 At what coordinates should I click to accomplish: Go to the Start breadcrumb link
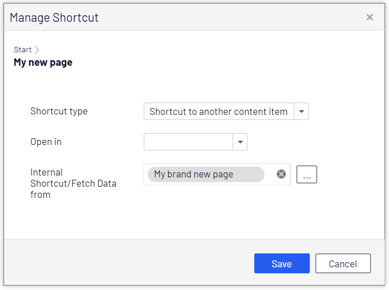click(x=23, y=50)
